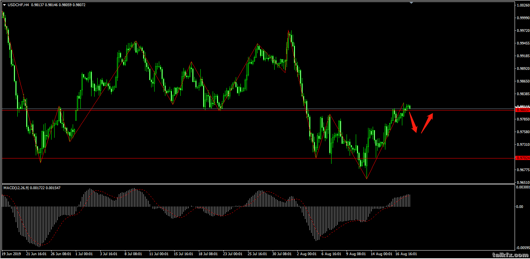Click the red 0.97024 price label
The width and height of the screenshot is (530, 259).
[522, 158]
